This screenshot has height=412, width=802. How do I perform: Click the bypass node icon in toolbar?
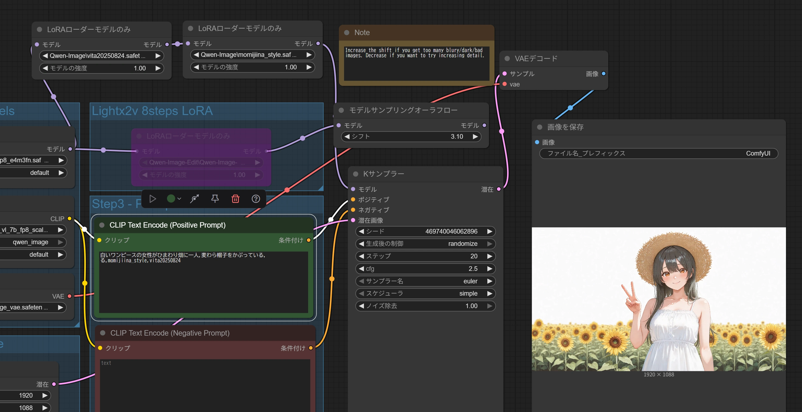pos(195,199)
